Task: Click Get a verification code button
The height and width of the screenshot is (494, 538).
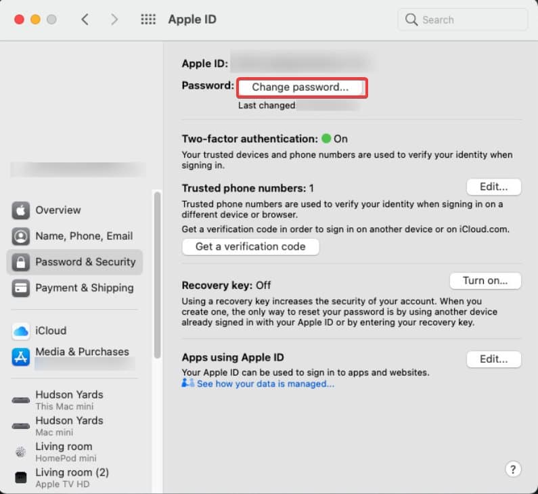Action: [x=250, y=246]
